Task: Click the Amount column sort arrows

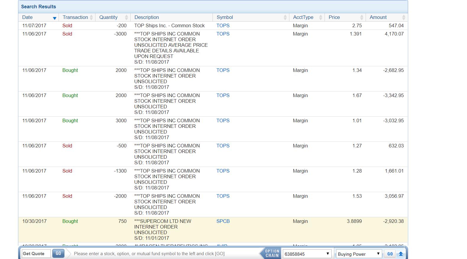Action: pos(404,17)
